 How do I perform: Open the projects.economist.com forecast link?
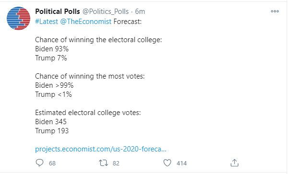pyautogui.click(x=101, y=149)
